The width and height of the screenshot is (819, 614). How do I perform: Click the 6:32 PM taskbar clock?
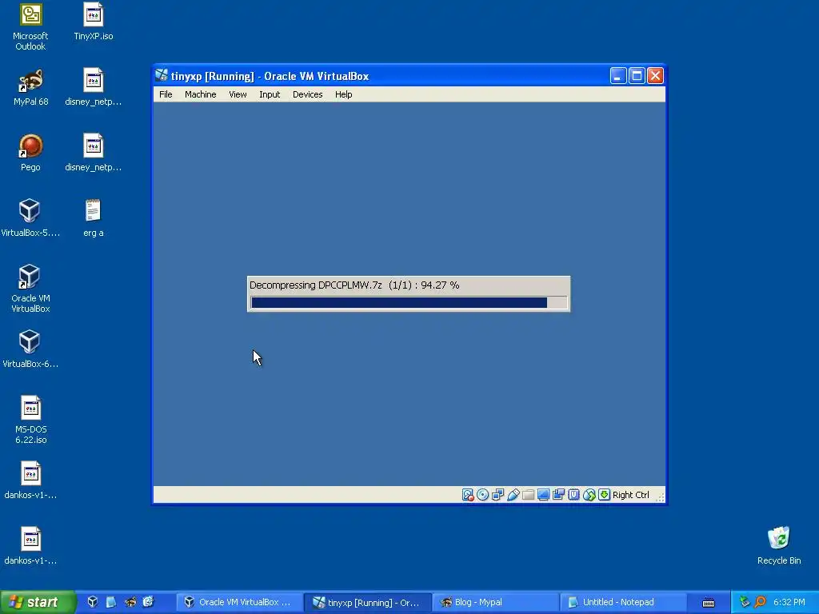tap(789, 602)
